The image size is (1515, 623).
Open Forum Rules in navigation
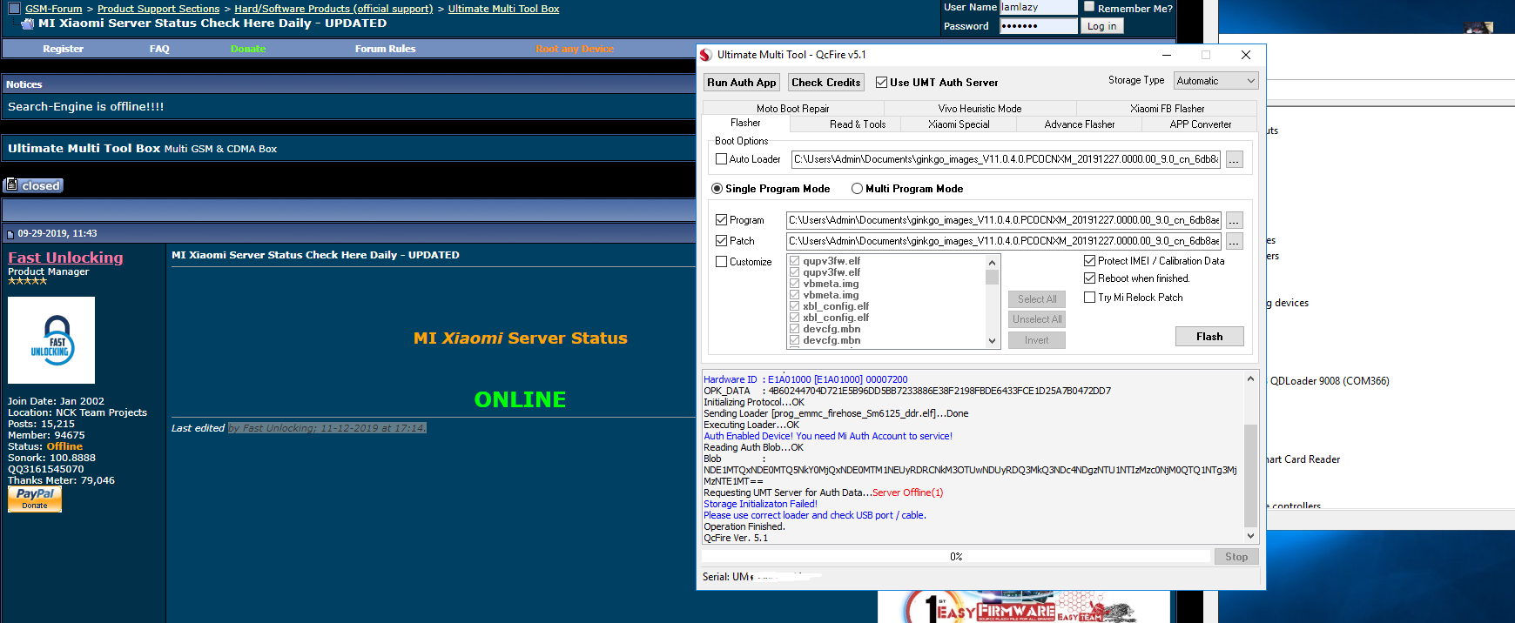tap(385, 49)
